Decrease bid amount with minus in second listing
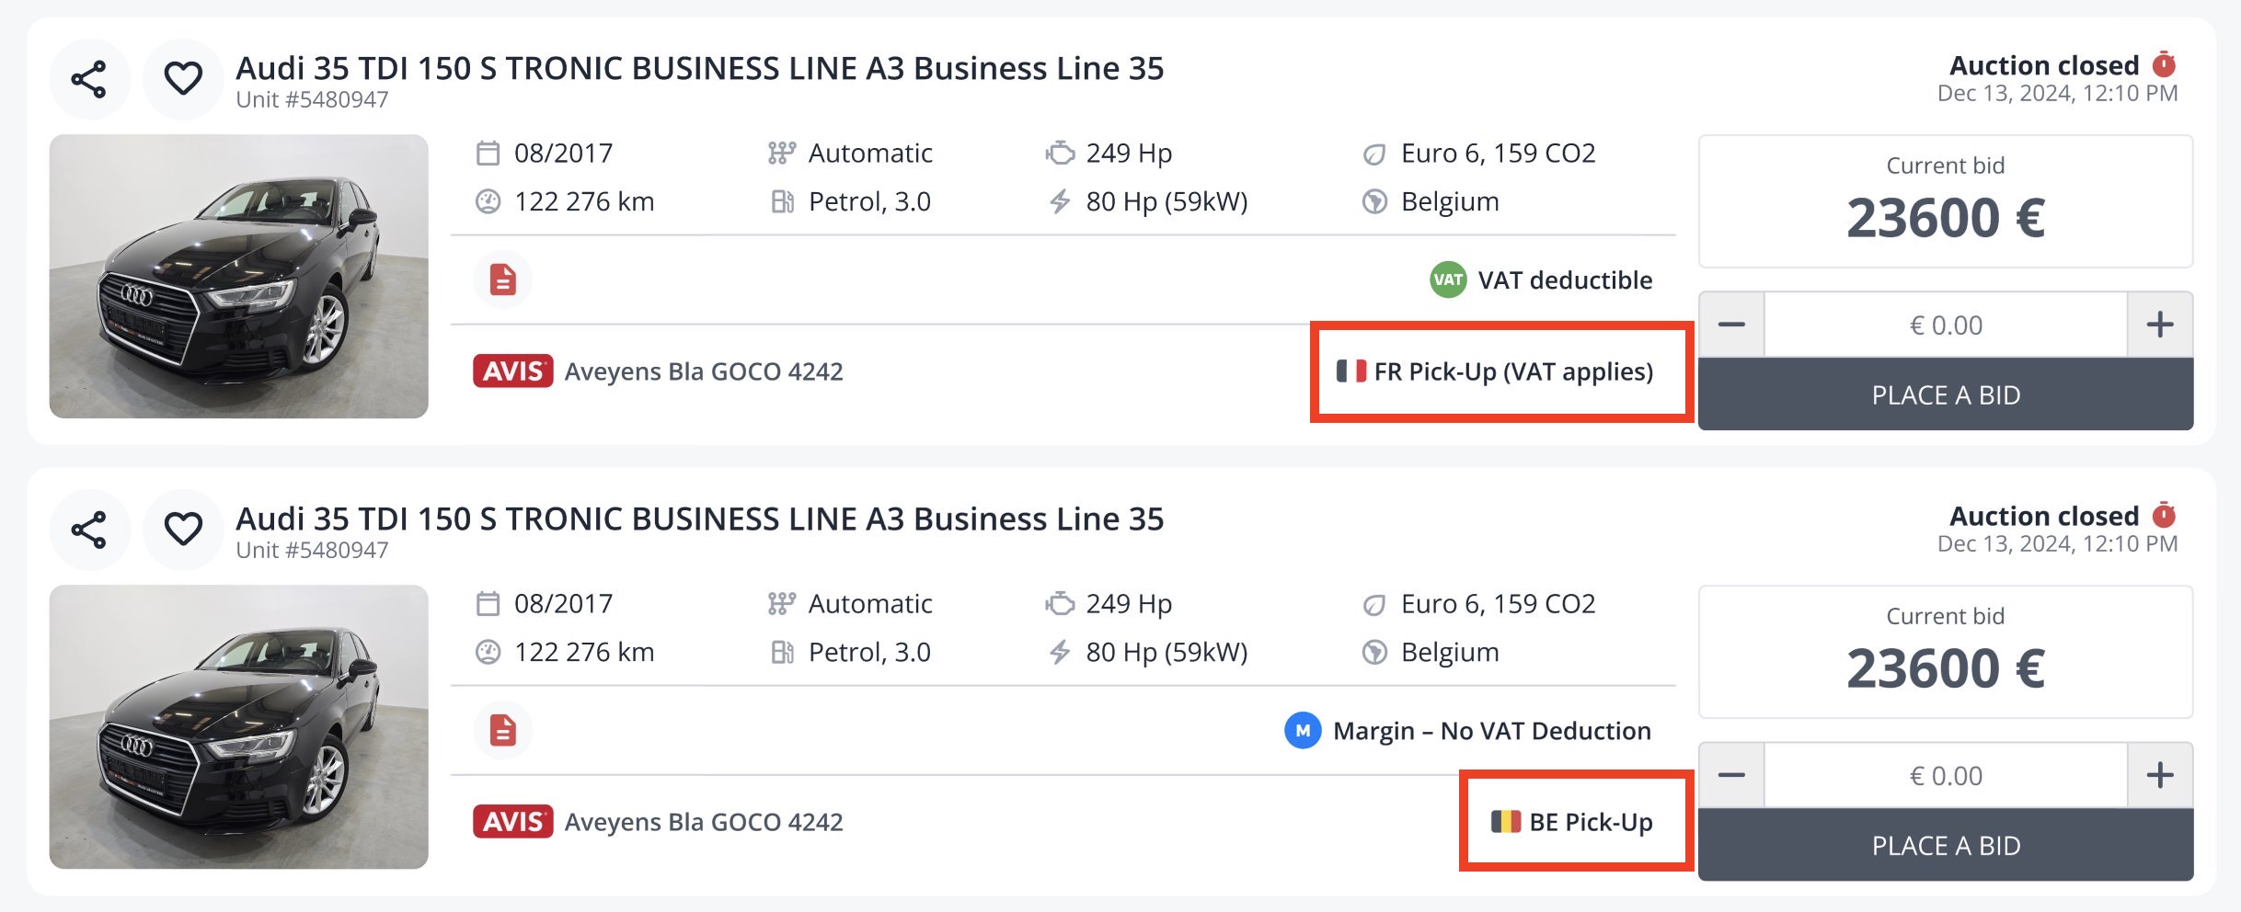 (1731, 775)
